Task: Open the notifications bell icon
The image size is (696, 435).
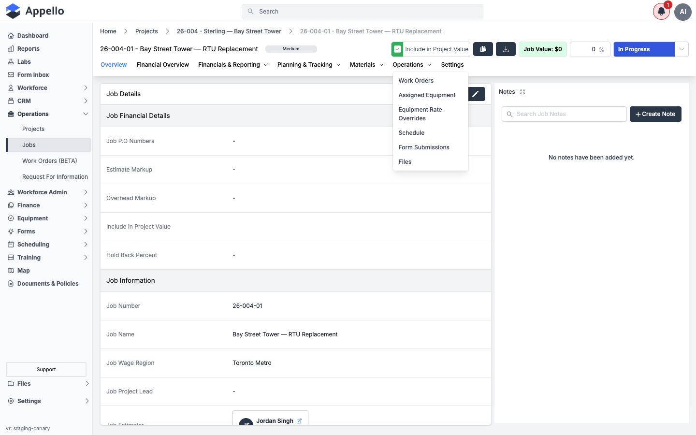Action: click(661, 12)
